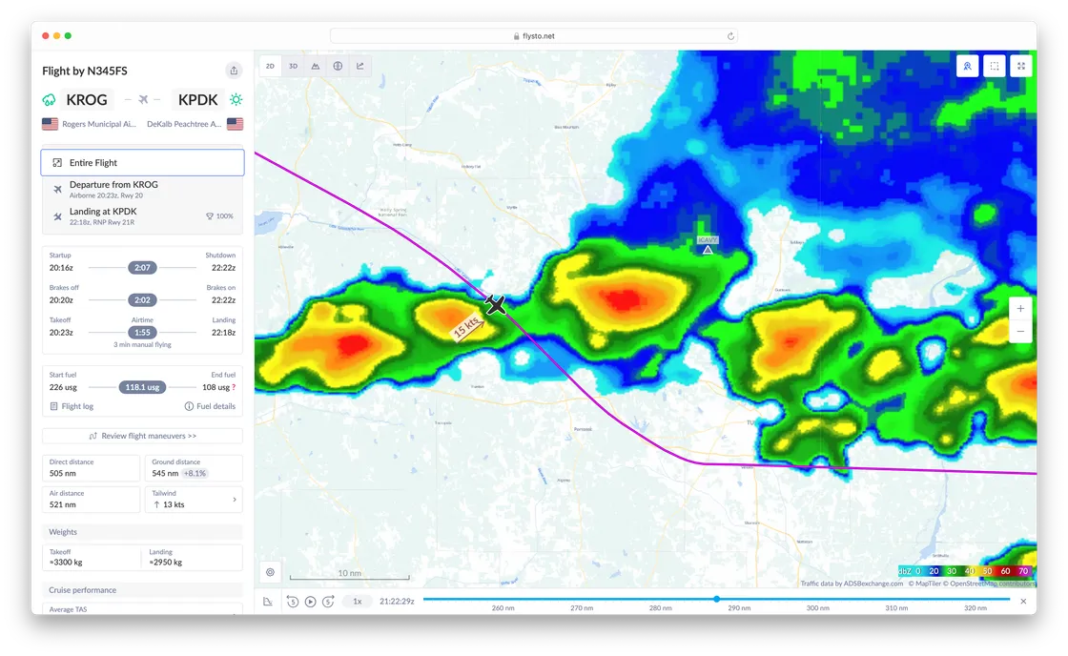Click the 118.1 usg fuel used pill
1068x656 pixels.
point(142,387)
